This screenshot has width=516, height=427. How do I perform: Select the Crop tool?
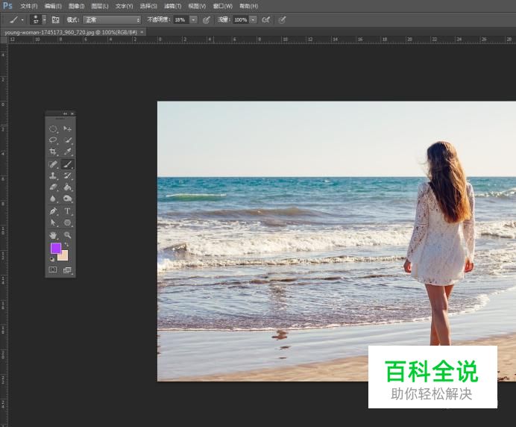coord(53,152)
